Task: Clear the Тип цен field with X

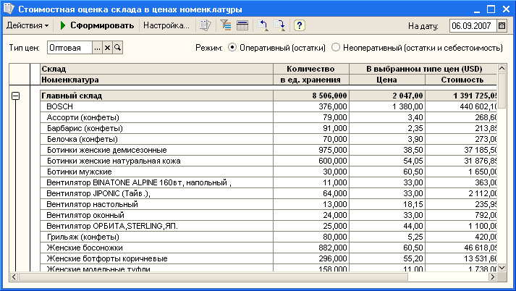Action: pyautogui.click(x=107, y=48)
